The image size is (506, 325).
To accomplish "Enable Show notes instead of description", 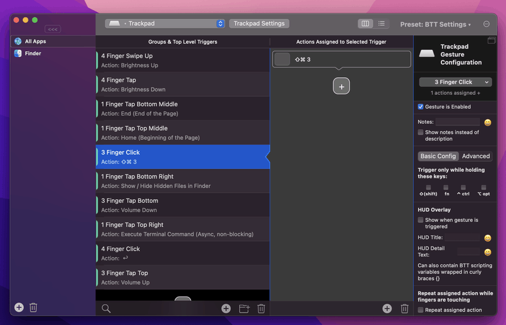I will click(421, 132).
